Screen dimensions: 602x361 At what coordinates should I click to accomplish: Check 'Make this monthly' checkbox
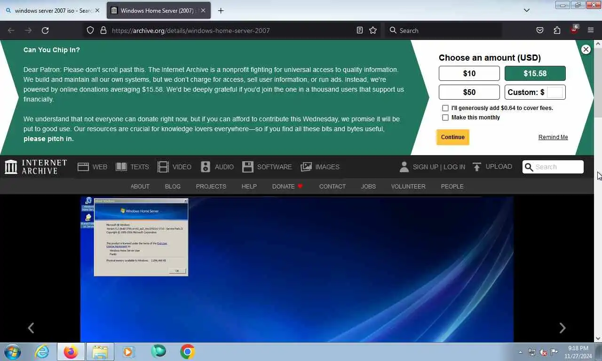[445, 118]
